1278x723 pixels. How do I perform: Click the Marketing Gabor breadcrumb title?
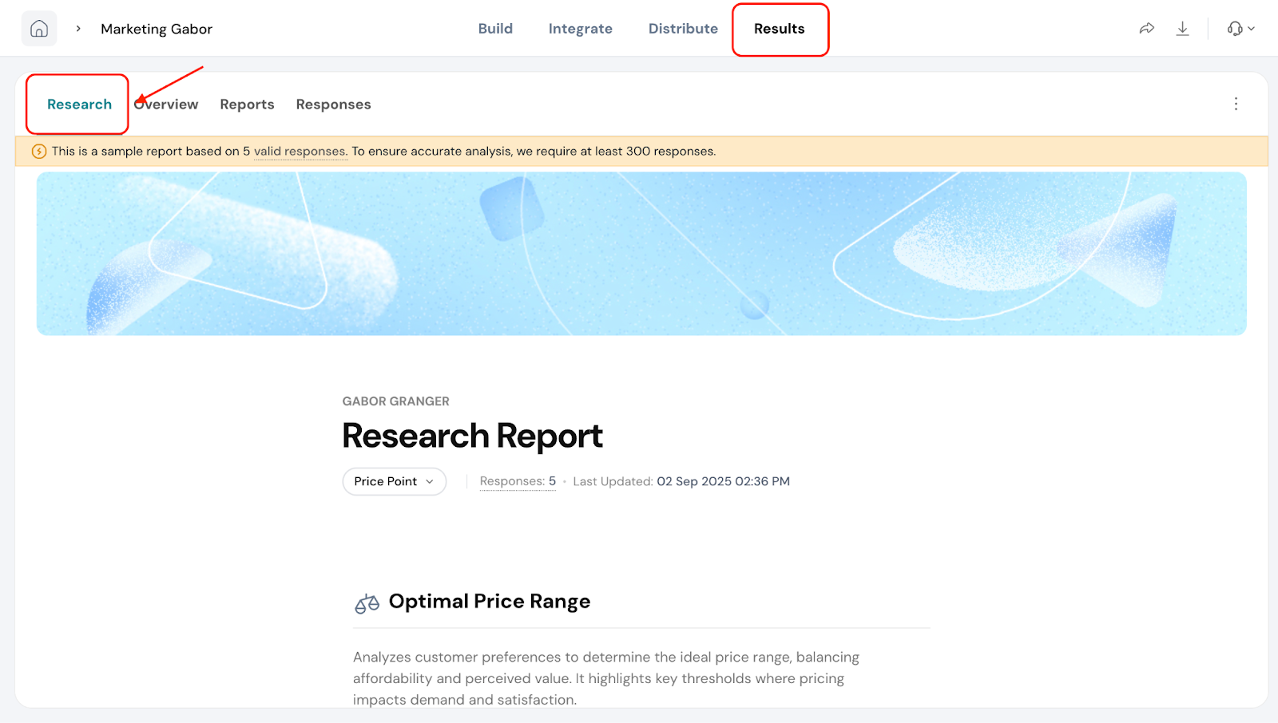pos(157,29)
